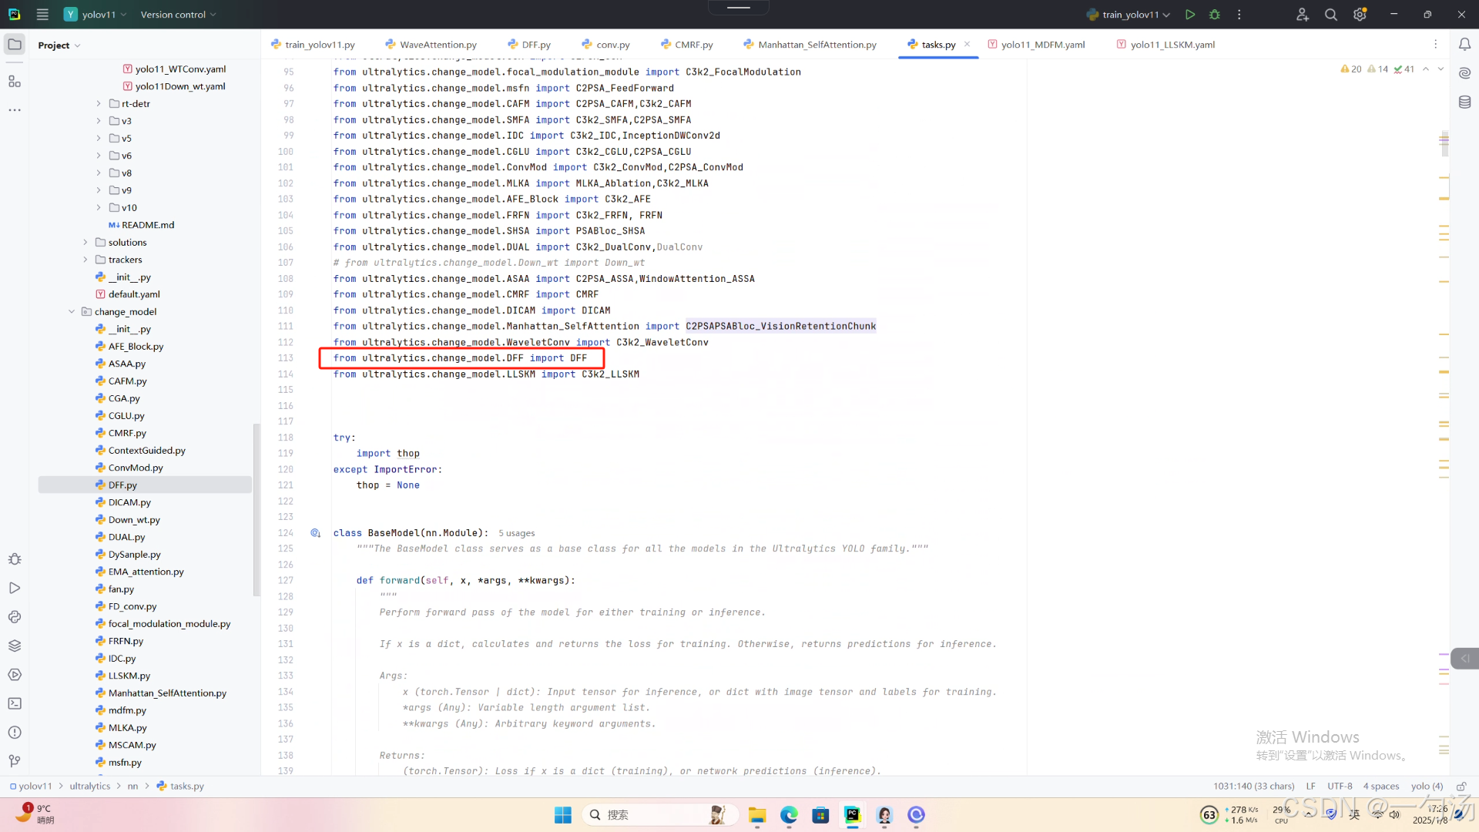Screen dimensions: 1479x832
Task: Open the Database tool window icon
Action: point(1464,102)
